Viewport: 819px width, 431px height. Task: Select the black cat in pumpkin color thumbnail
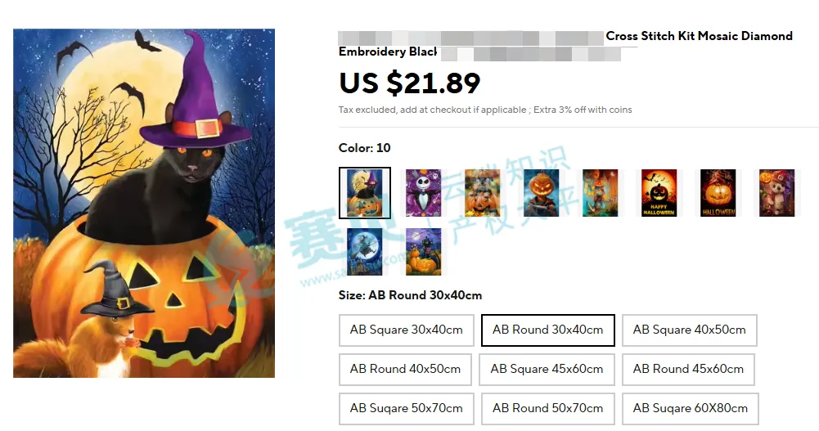pyautogui.click(x=365, y=193)
